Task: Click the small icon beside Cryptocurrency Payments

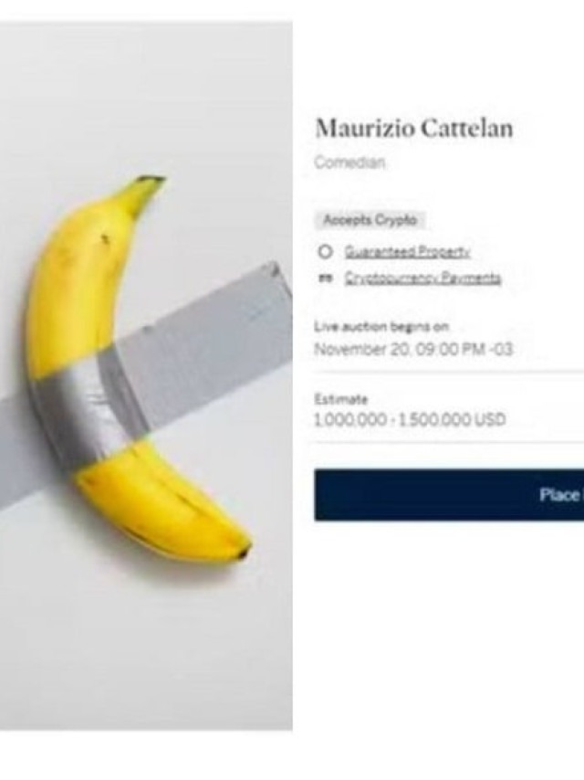Action: pyautogui.click(x=324, y=279)
